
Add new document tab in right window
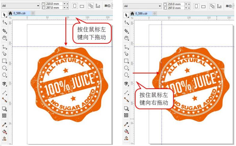pos(155,13)
